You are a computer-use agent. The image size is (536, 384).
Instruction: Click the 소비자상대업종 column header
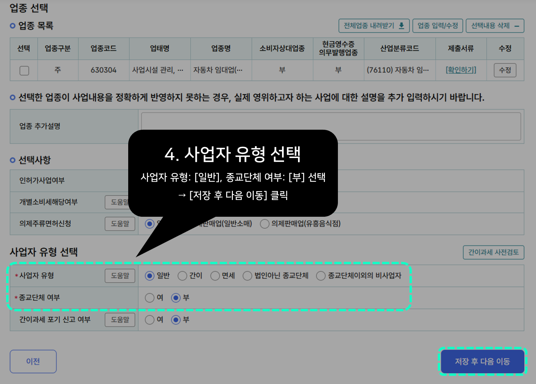click(282, 48)
